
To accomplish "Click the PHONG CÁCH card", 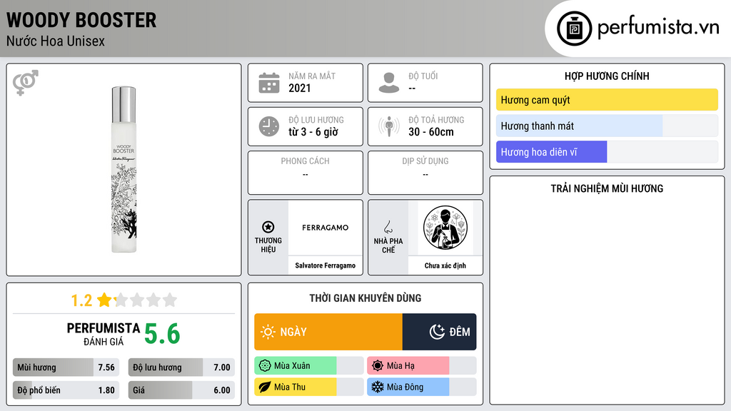I will (306, 173).
